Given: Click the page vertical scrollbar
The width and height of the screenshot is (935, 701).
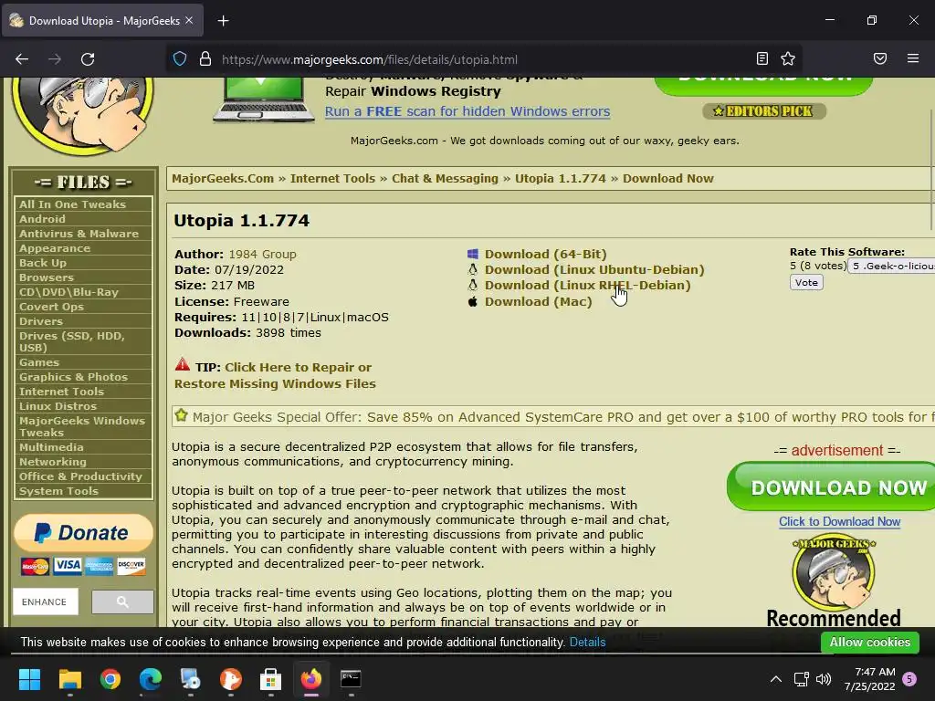Looking at the screenshot, I should [931, 170].
